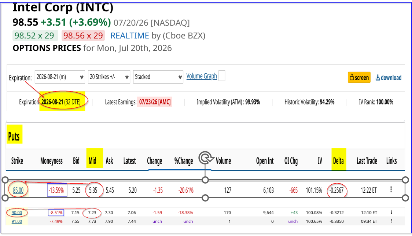The width and height of the screenshot is (412, 236).
Task: Sort by the Mid column header
Action: point(92,161)
